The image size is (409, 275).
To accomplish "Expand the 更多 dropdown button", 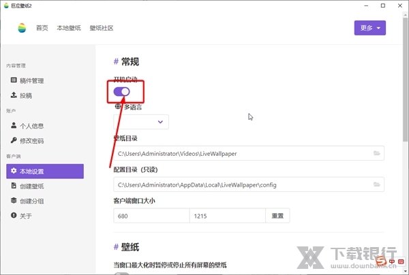I will tap(370, 28).
